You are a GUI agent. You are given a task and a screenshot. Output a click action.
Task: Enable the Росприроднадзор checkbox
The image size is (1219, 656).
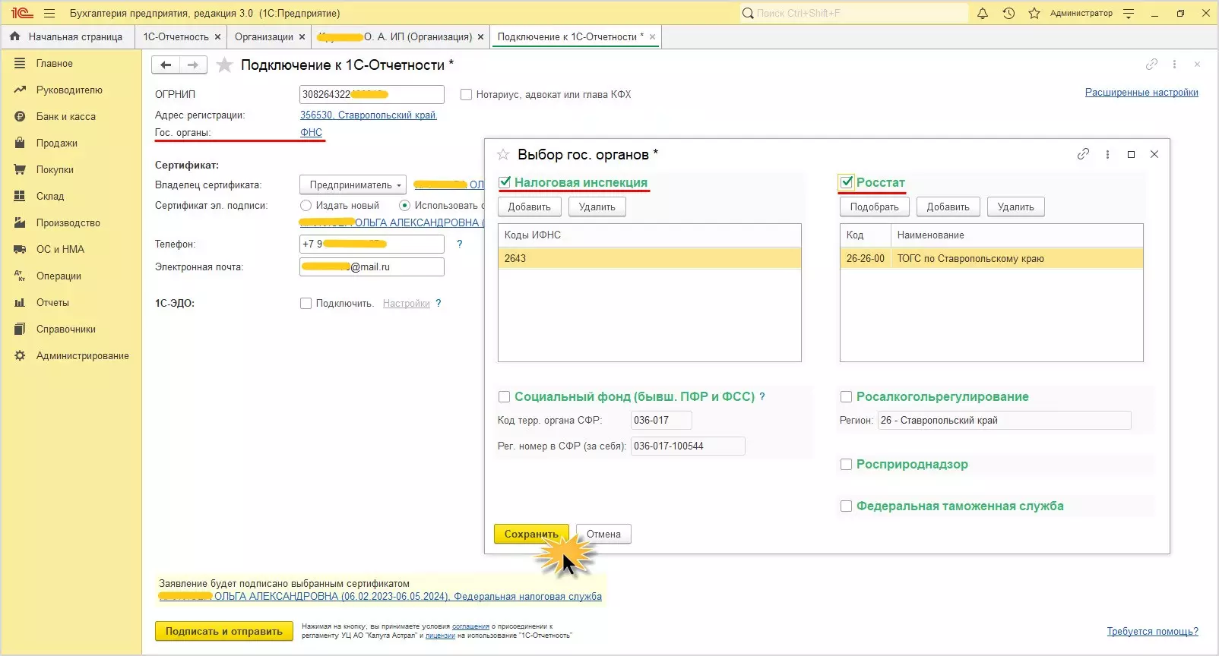pos(846,464)
